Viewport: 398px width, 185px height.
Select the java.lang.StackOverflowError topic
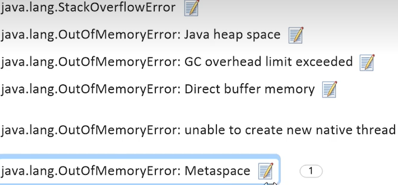click(88, 8)
